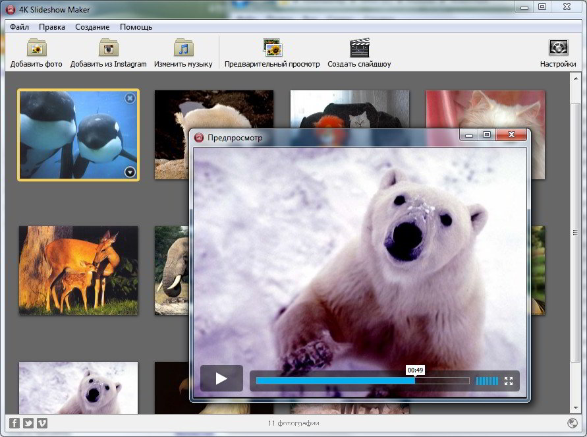Maximize the Предпросмотр preview window
587x437 pixels.
coord(487,135)
